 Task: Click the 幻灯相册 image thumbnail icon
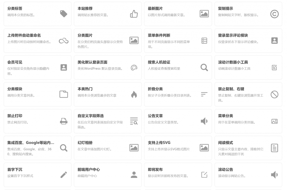(x=134, y=148)
